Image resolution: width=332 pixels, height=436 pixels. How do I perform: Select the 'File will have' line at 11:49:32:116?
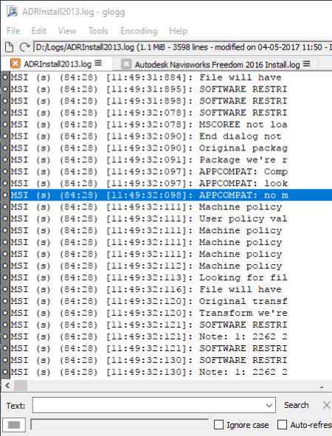pyautogui.click(x=171, y=289)
